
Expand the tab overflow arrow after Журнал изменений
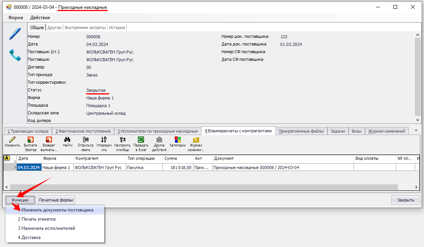pyautogui.click(x=416, y=131)
